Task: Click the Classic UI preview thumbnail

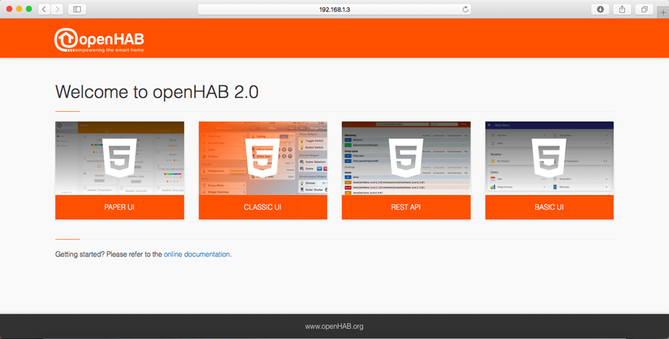Action: (262, 159)
